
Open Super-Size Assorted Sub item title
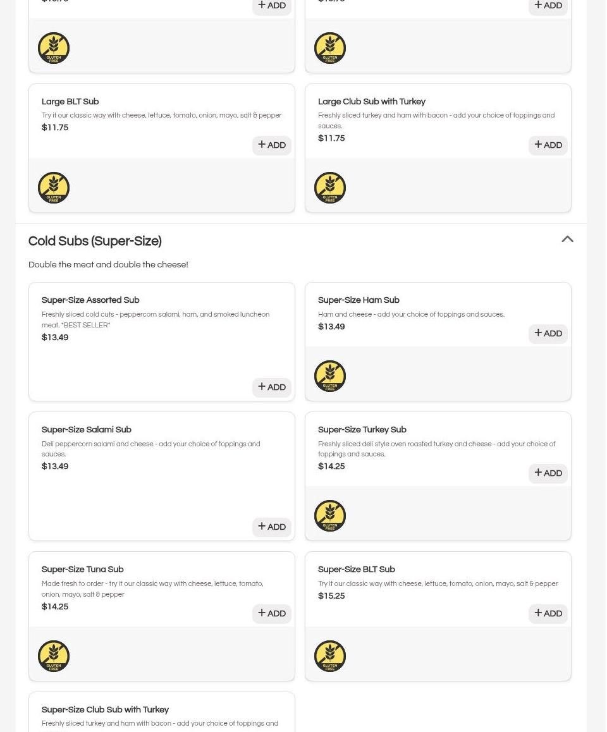point(90,300)
